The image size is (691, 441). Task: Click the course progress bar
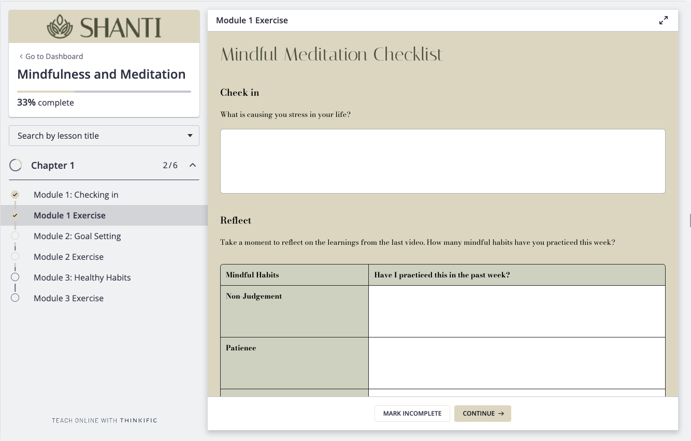(104, 92)
